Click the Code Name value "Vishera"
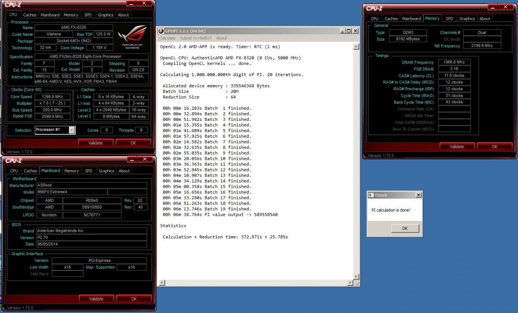Viewport: 518px width, 313px height. (54, 34)
